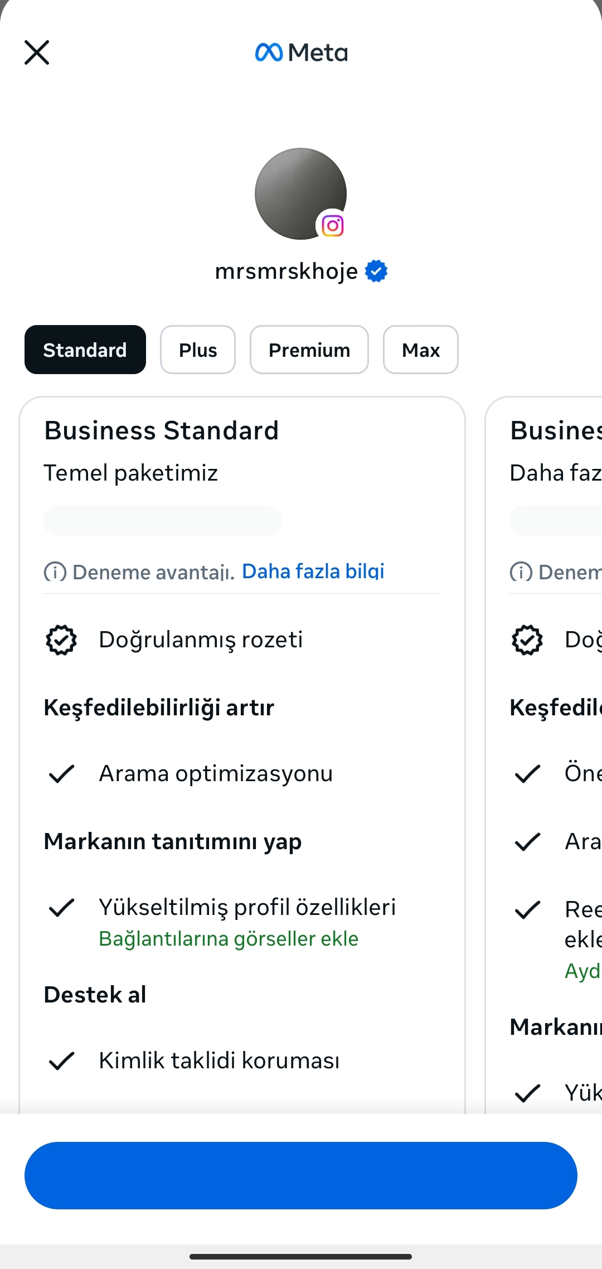Tap the blue verified badge beside username

(x=376, y=271)
